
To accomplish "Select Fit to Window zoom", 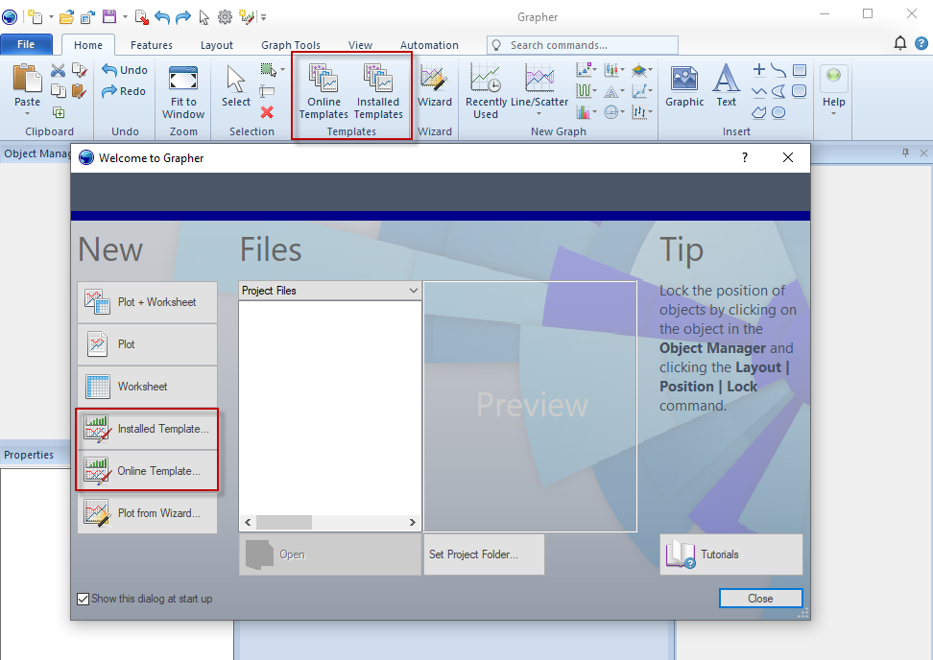I will [183, 91].
